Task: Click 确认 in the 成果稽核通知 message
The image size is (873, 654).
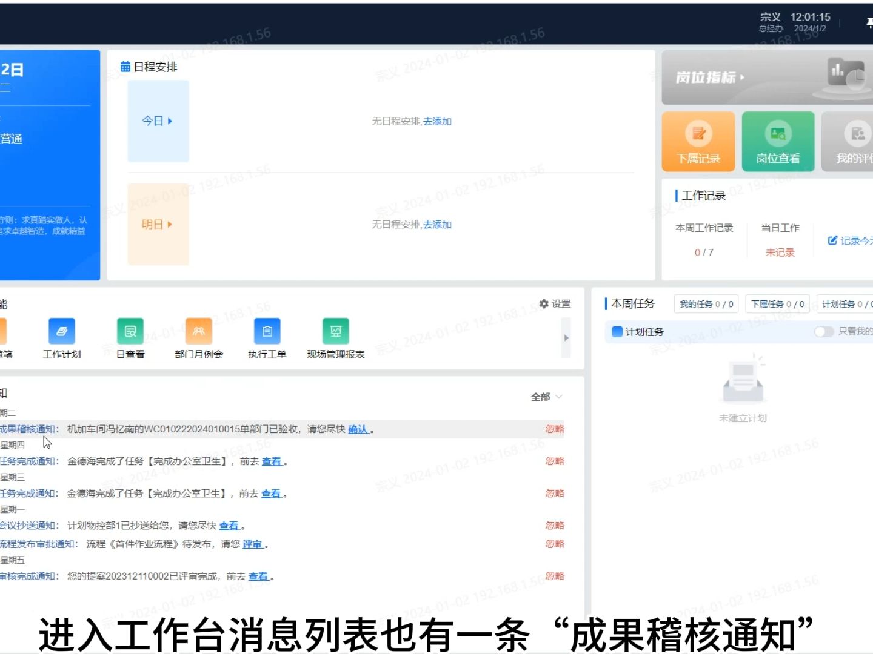Action: point(358,429)
